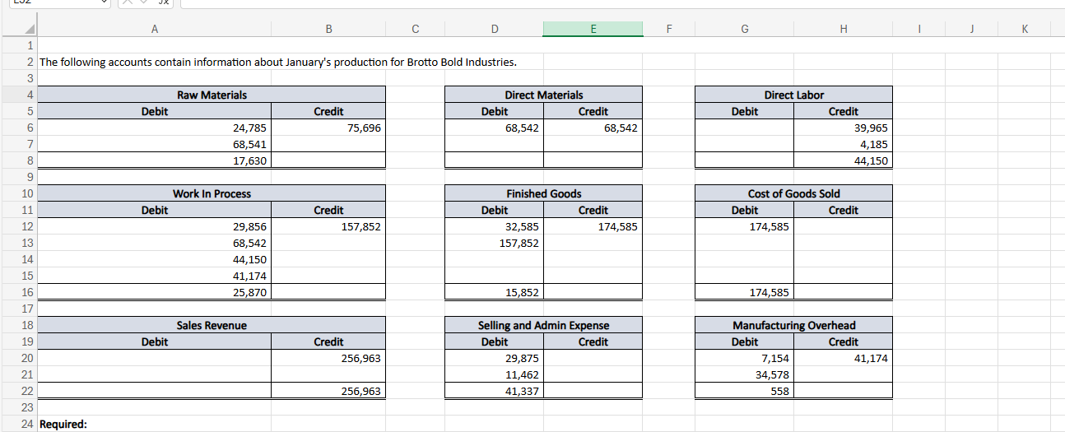Click the Cost of Goods Sold heading

793,193
